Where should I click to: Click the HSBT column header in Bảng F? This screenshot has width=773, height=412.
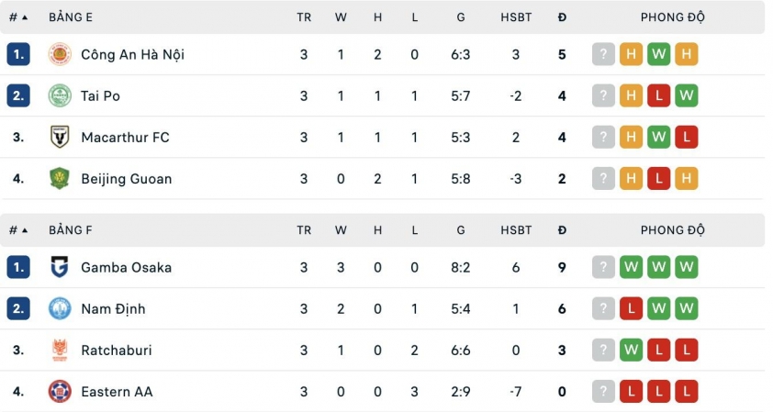coord(516,230)
